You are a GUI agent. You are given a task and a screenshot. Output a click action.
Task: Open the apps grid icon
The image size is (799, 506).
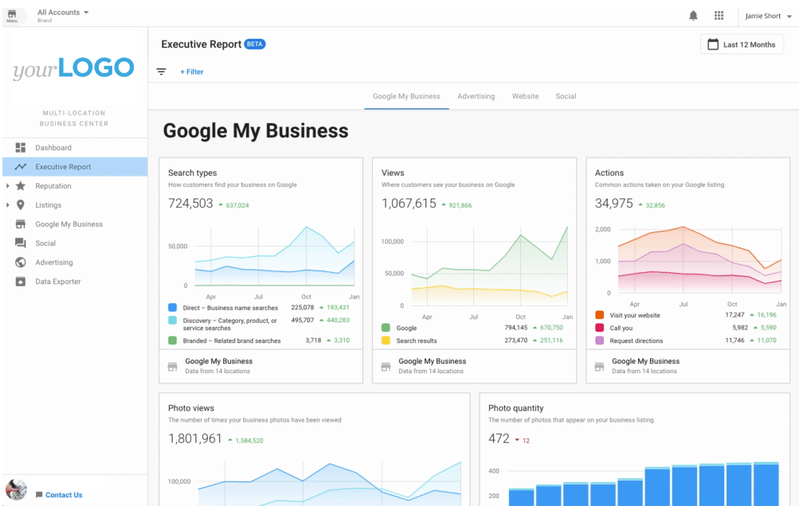click(719, 16)
